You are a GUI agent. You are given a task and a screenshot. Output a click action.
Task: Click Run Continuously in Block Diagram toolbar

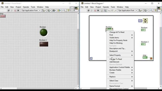(92, 11)
